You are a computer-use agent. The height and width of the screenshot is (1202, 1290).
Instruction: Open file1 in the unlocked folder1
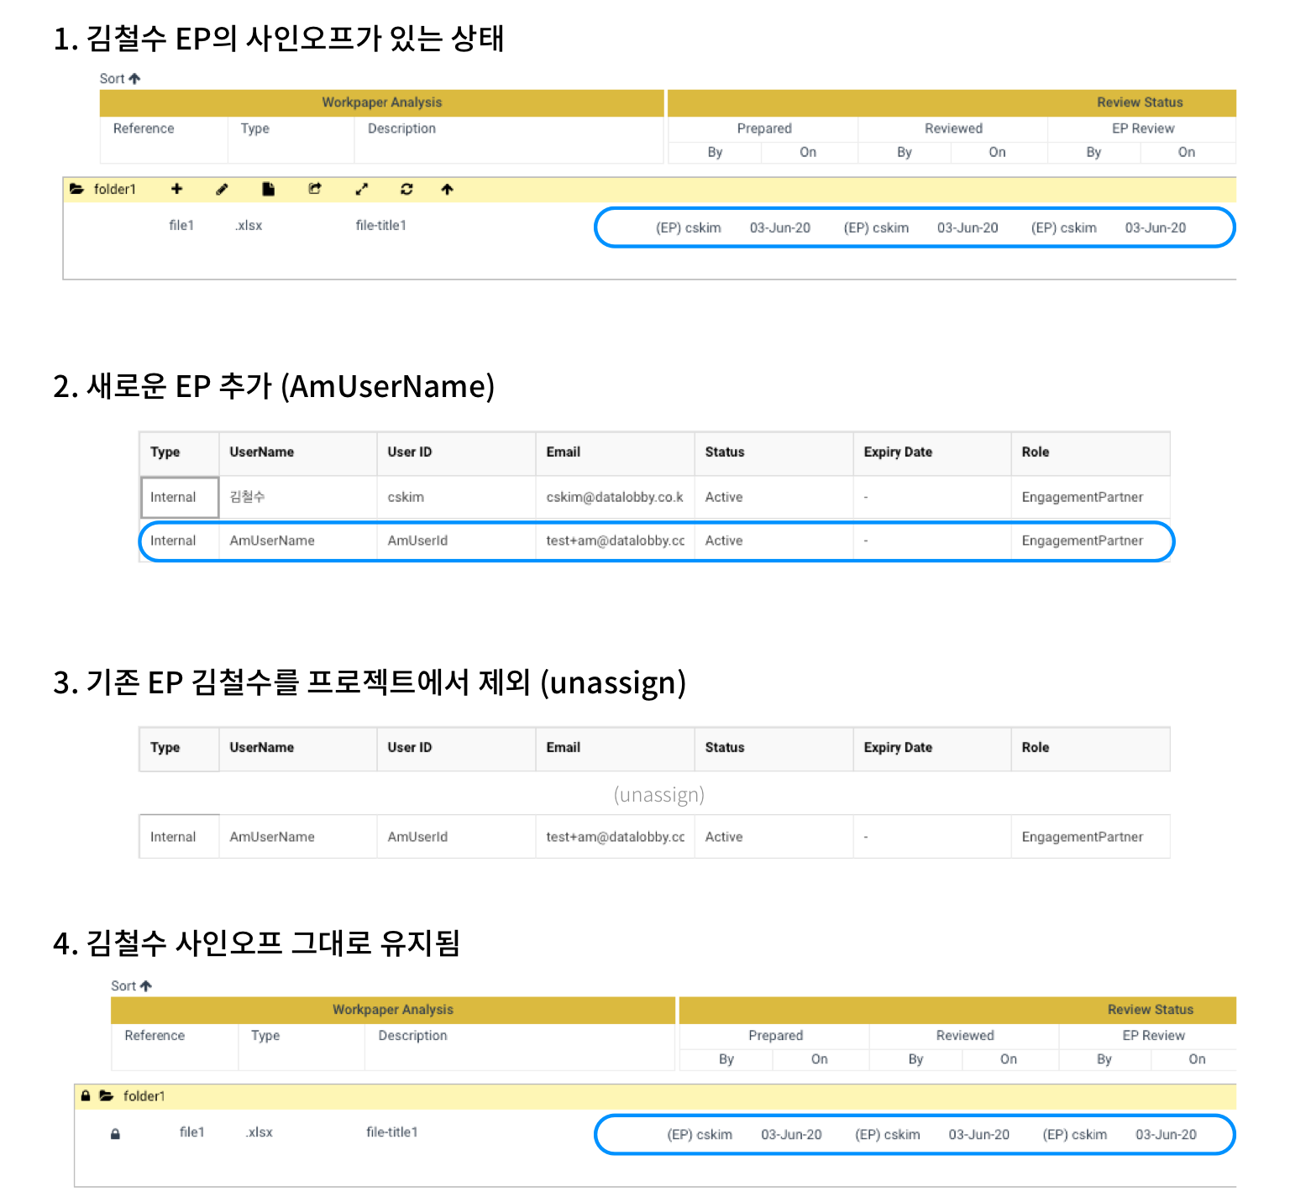(181, 225)
